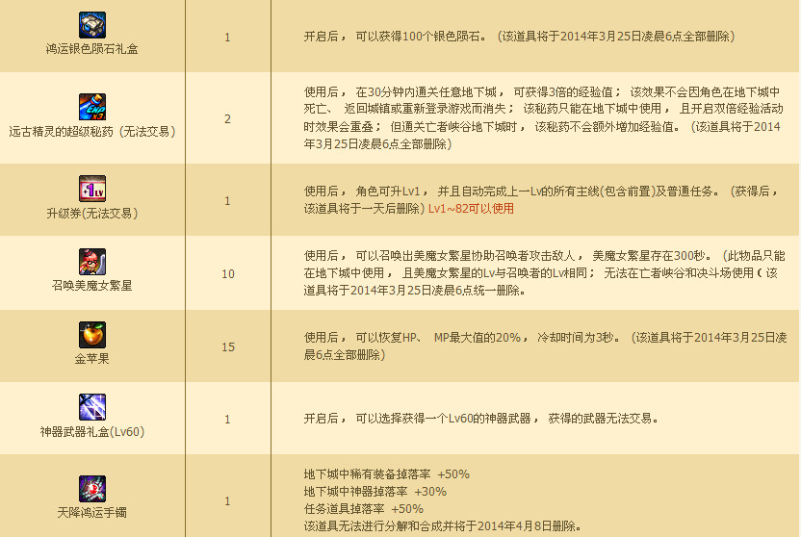
Task: Click the 召唤美魔女繁星 character icon
Action: click(x=92, y=262)
